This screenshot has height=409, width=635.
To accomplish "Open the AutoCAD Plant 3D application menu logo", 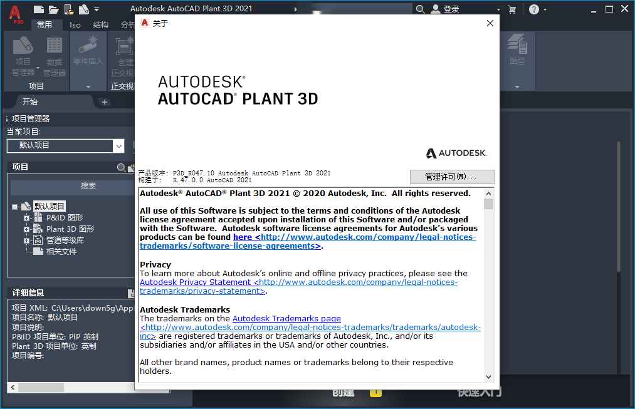I will (x=16, y=15).
